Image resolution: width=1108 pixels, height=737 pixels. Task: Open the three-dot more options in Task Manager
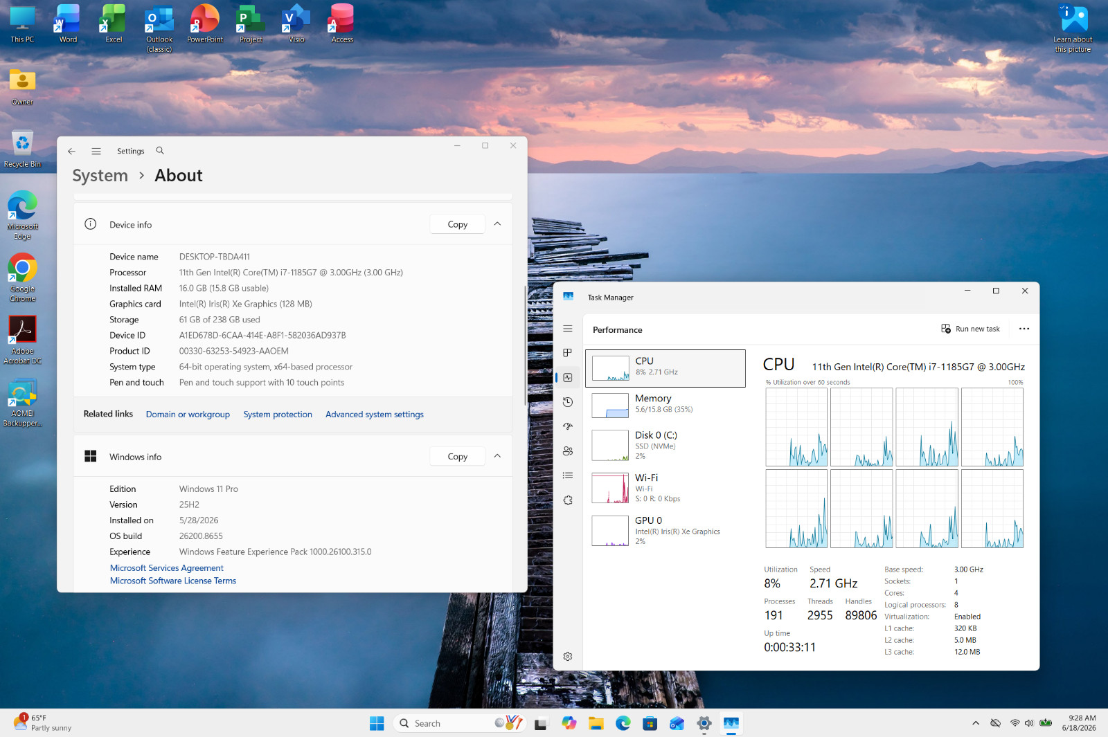[x=1024, y=329]
